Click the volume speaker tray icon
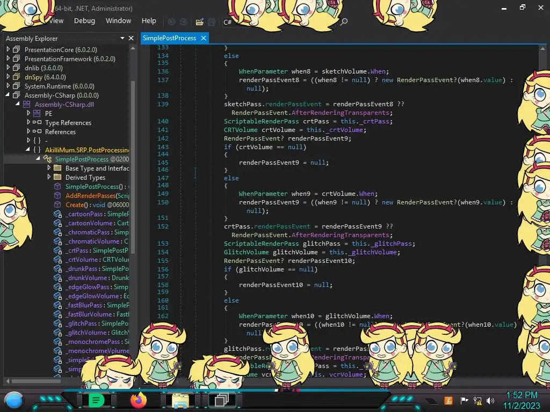 (490, 400)
